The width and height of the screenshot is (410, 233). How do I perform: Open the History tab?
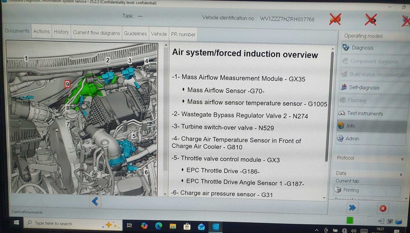(x=61, y=32)
